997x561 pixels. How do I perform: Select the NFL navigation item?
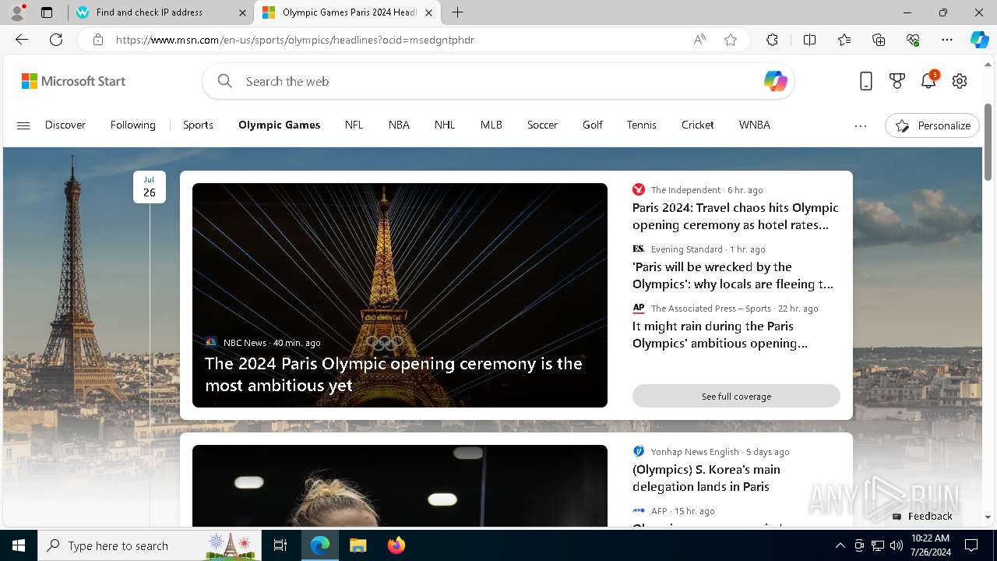(x=354, y=125)
